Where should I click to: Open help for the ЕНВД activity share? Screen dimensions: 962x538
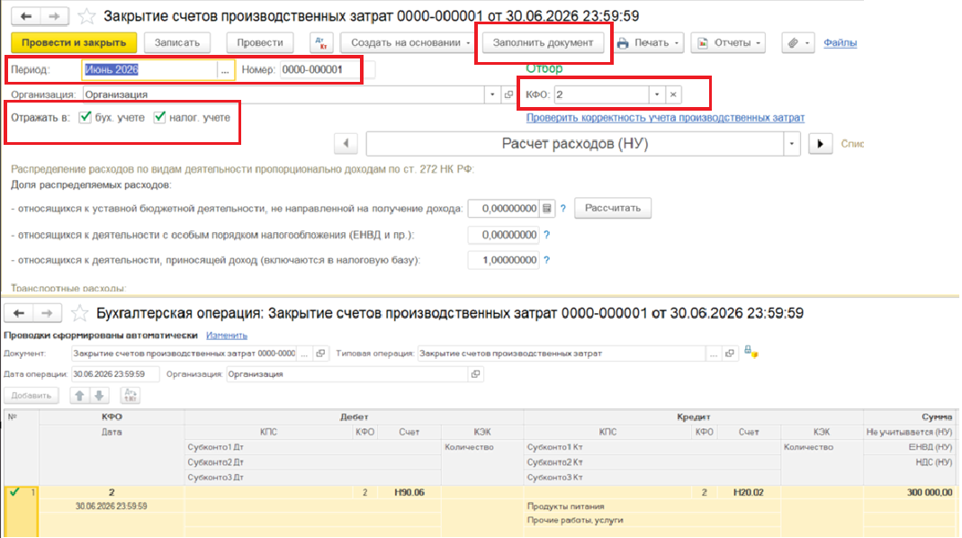click(x=546, y=234)
